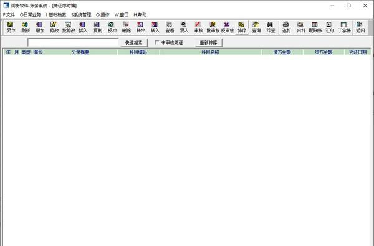Open the 明细账 detail ledger icon
The height and width of the screenshot is (246, 374).
(315, 27)
